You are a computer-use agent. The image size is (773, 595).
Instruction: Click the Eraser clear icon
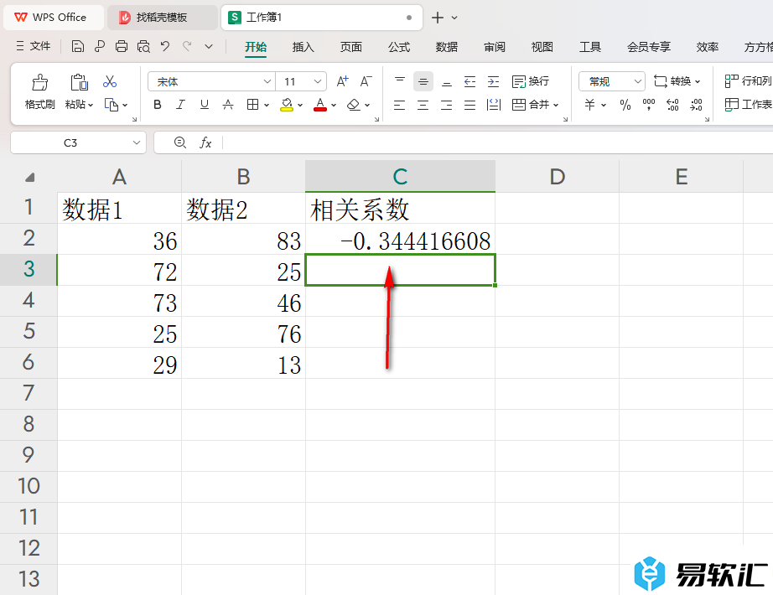(354, 105)
